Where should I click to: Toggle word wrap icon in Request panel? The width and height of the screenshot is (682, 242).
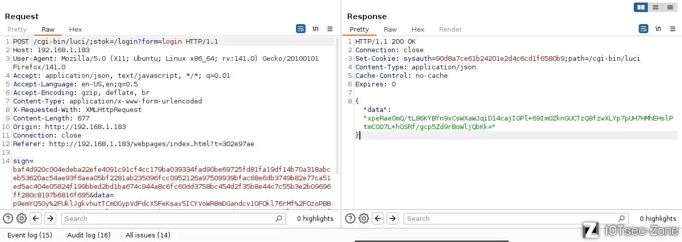[x=301, y=29]
